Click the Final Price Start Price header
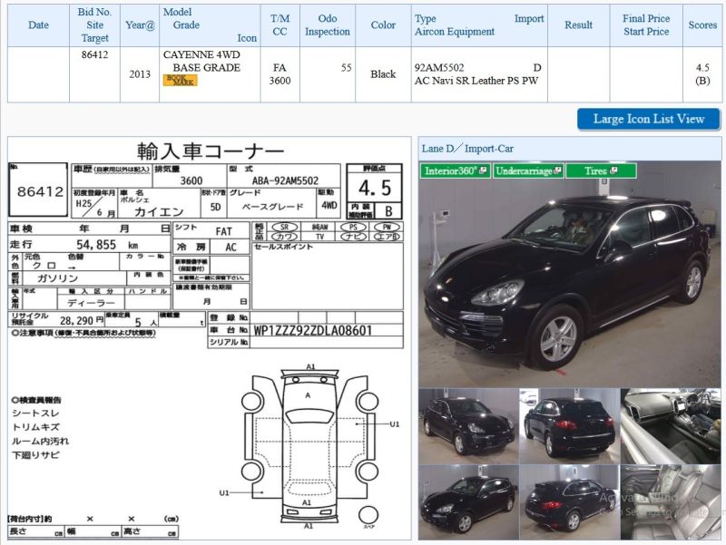Viewport: 726px width, 545px height. (646, 25)
